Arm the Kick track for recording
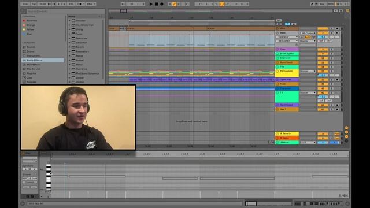Screen dimensions: 370x208 click(337, 28)
